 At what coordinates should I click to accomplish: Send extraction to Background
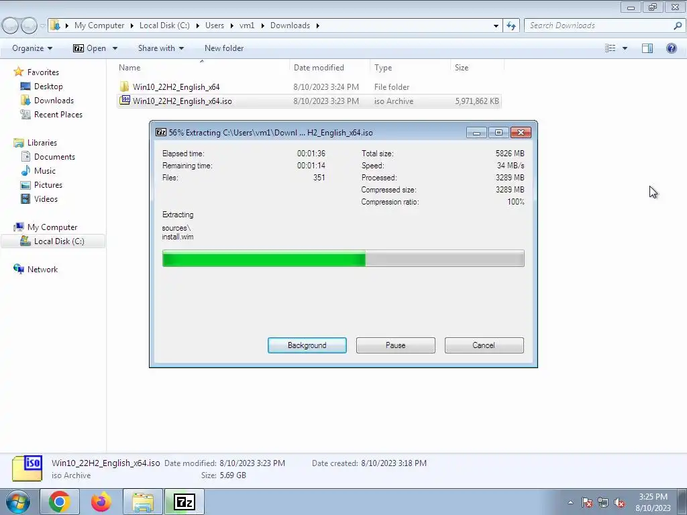click(307, 345)
